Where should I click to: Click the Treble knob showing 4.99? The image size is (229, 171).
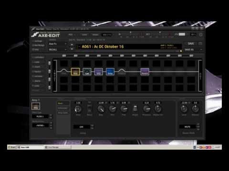click(124, 109)
